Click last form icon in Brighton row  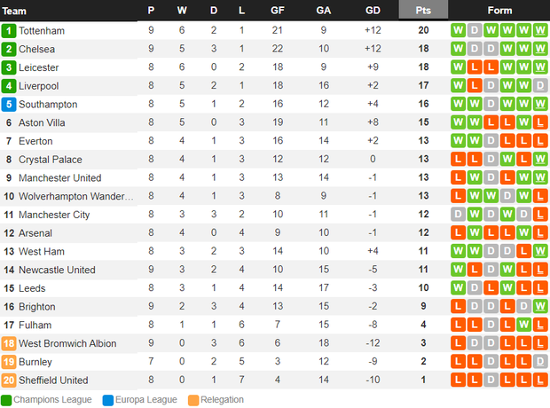point(540,306)
